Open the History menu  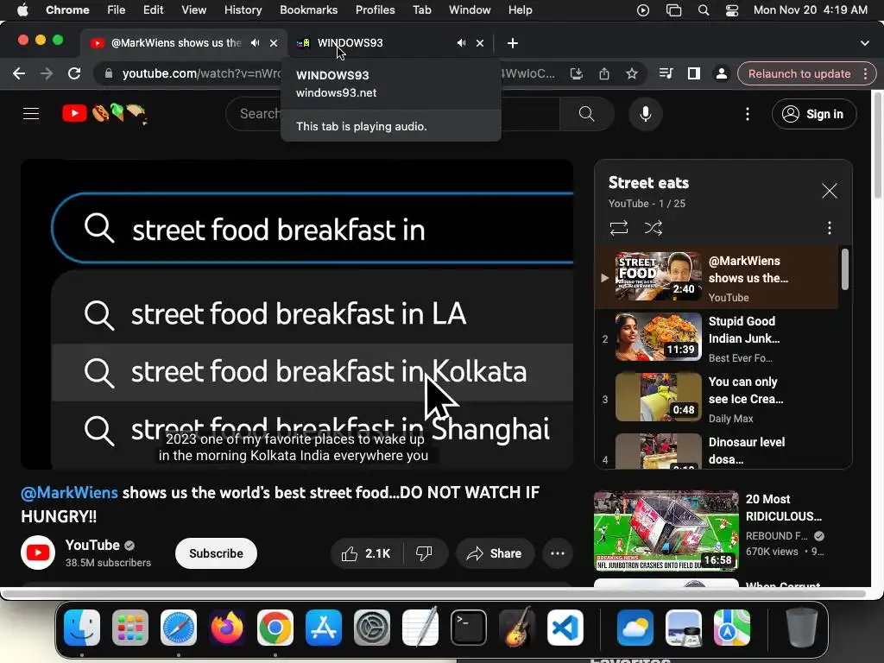pyautogui.click(x=243, y=10)
